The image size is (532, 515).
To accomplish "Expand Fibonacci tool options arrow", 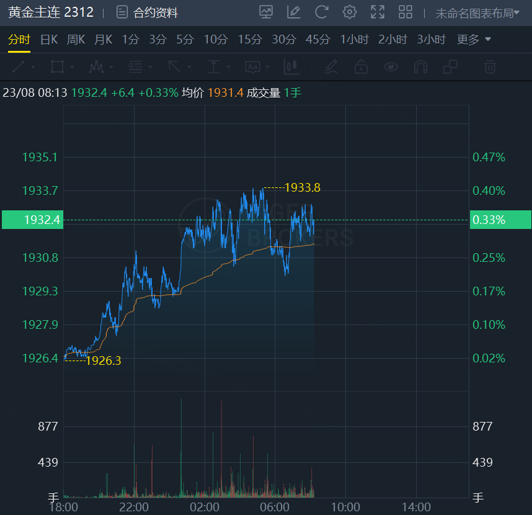I will pyautogui.click(x=150, y=67).
